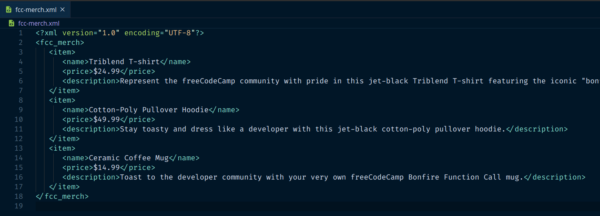Click line number 19 in the gutter
Viewport: 600px width, 216px height.
19,206
